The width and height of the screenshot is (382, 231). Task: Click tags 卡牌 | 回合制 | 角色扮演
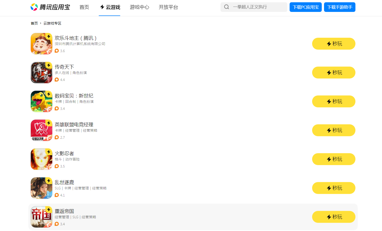74,102
